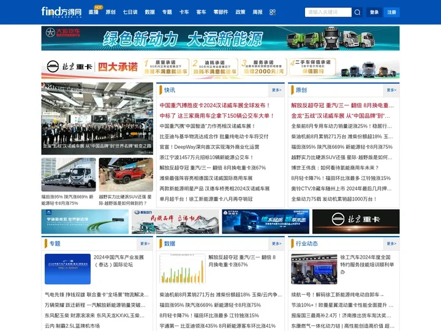Open 数据 in the navigation bar
This screenshot has width=441, height=331.
[x=149, y=12]
